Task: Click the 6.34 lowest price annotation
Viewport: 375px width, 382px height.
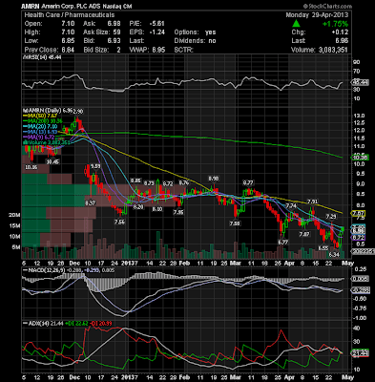Action: click(334, 254)
